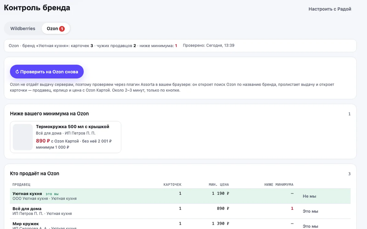Click "минимум 1 000 ₽" in the Термокружка card
This screenshot has height=229, width=367.
53,147
